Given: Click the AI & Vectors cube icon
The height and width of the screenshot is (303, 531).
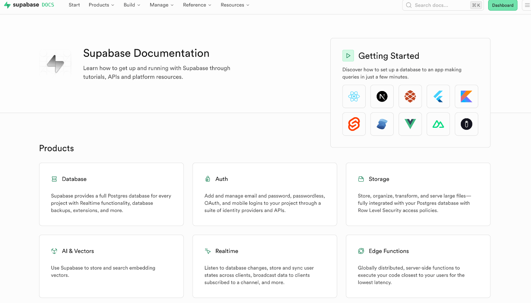Looking at the screenshot, I should 54,251.
